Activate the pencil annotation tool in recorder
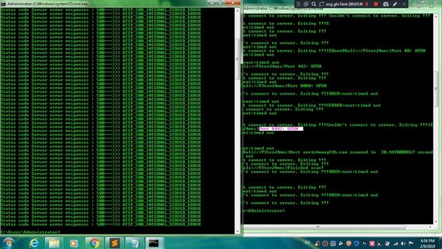 click(x=395, y=4)
